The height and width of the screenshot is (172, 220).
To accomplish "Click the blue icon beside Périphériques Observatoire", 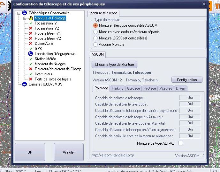I will coord(24,13).
